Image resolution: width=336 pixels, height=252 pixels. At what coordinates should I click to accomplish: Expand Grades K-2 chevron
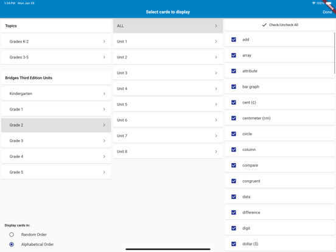[x=104, y=41]
